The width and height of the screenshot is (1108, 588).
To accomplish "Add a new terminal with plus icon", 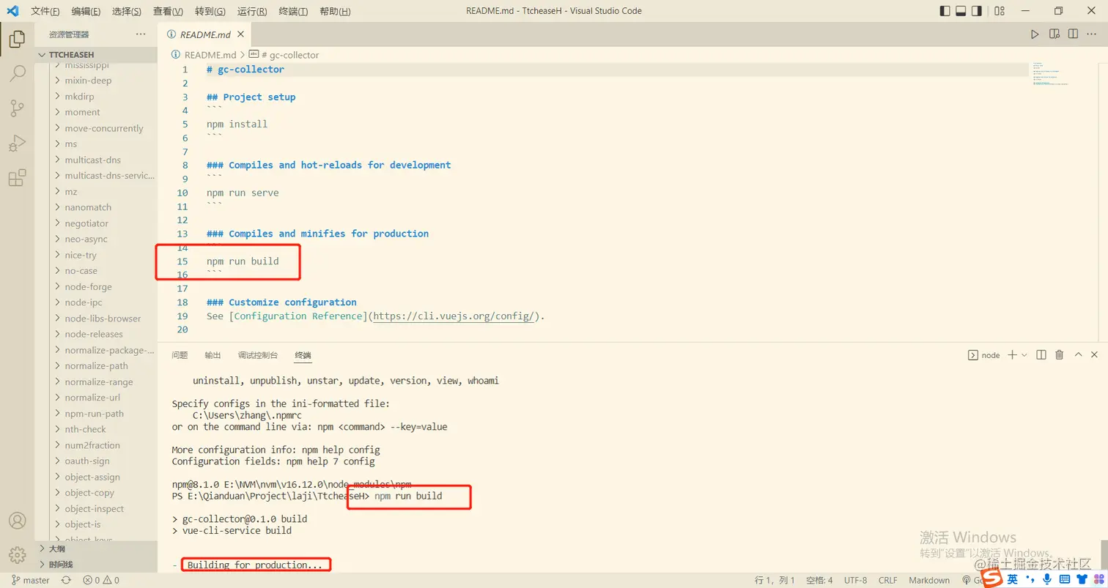I will (1012, 355).
